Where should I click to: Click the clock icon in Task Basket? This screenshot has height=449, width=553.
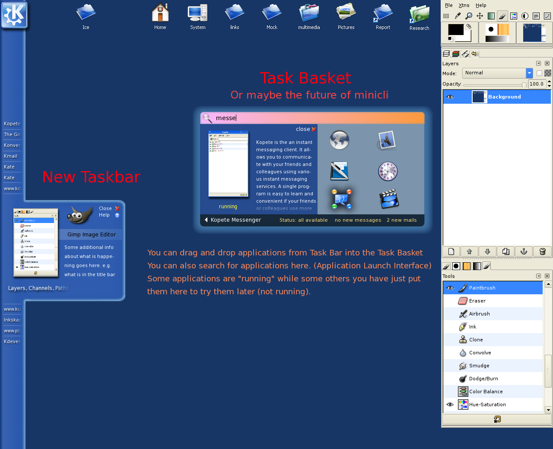click(388, 171)
